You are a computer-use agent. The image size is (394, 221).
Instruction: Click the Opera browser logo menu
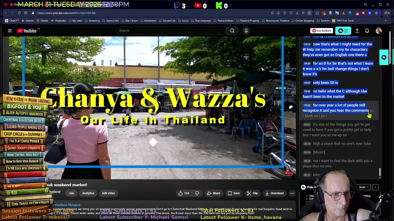click(x=6, y=5)
